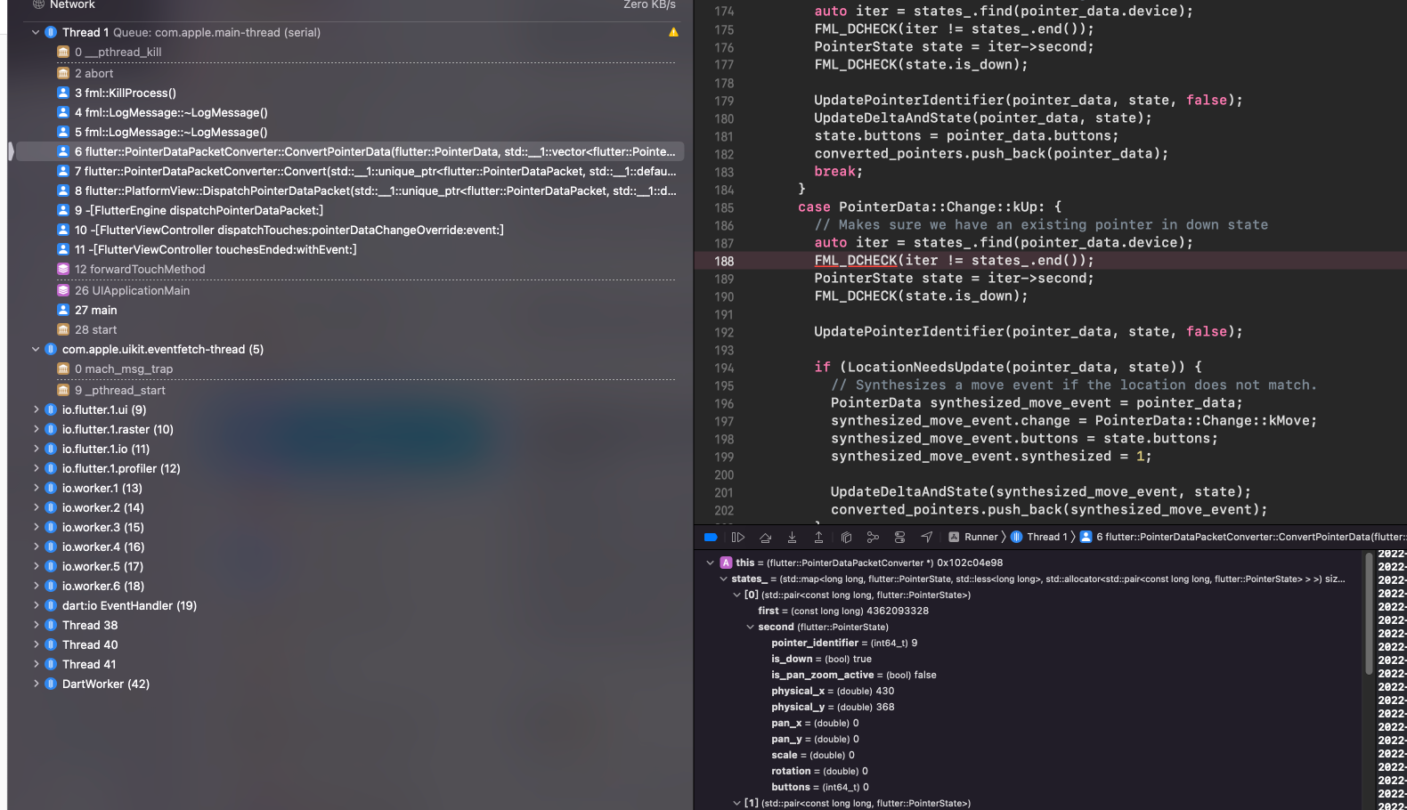The height and width of the screenshot is (810, 1407).
Task: Click the step out icon
Action: click(x=818, y=537)
